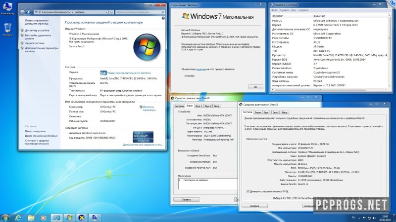Open the Explorer folder icon on taskbar
The image size is (396, 222).
coord(31,218)
